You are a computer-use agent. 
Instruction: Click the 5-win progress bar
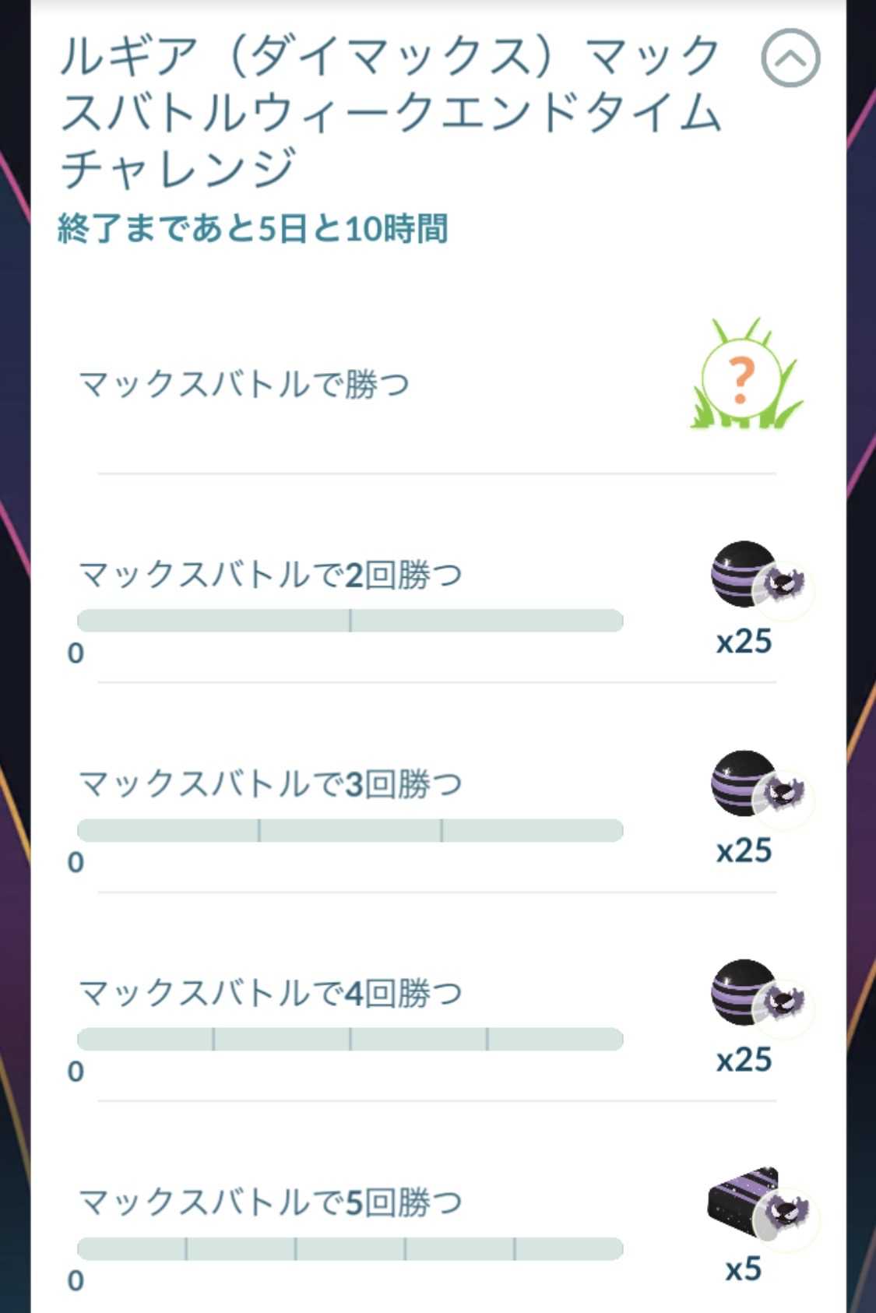pos(350,1248)
